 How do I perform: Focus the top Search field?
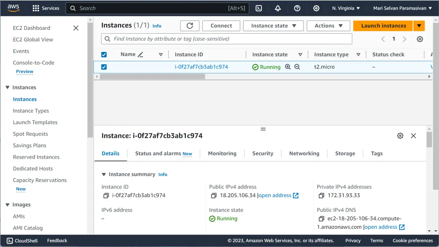[x=157, y=8]
